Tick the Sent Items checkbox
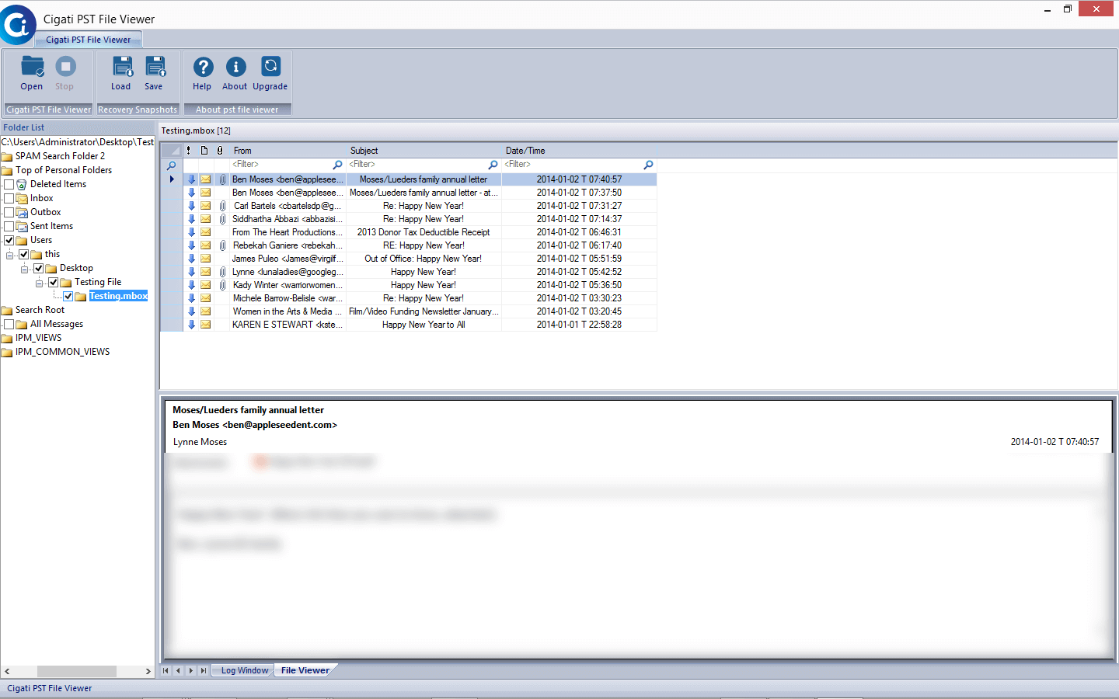 (9, 227)
